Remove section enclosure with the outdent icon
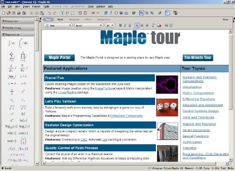The width and height of the screenshot is (235, 171). 85,13
